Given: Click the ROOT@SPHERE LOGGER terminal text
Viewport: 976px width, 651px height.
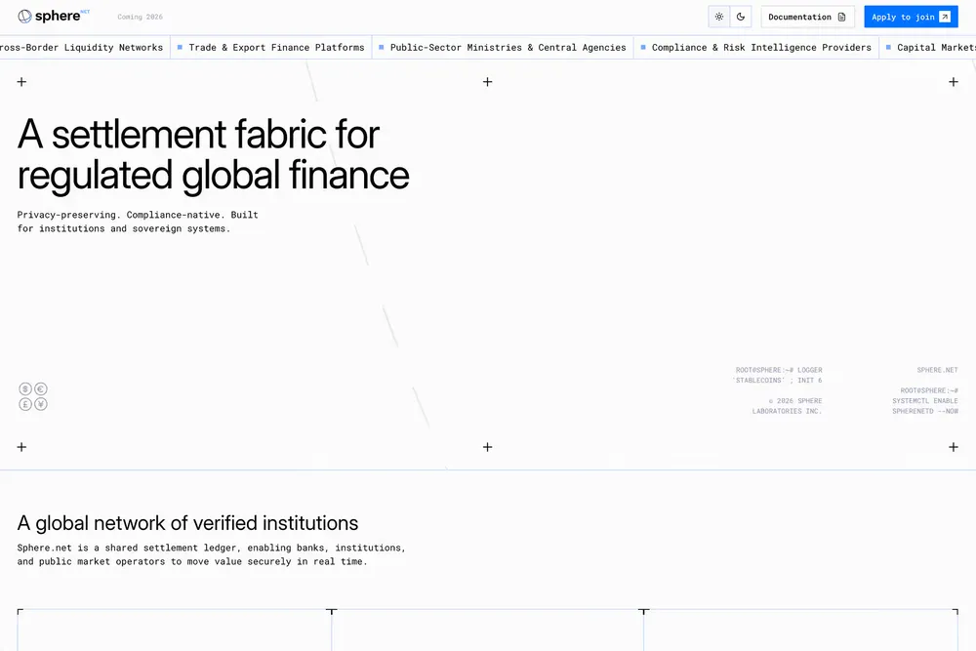Looking at the screenshot, I should pyautogui.click(x=778, y=375).
